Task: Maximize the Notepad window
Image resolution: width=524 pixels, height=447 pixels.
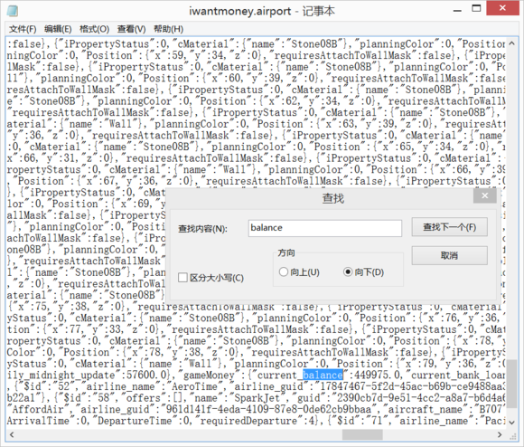Action: [476, 9]
